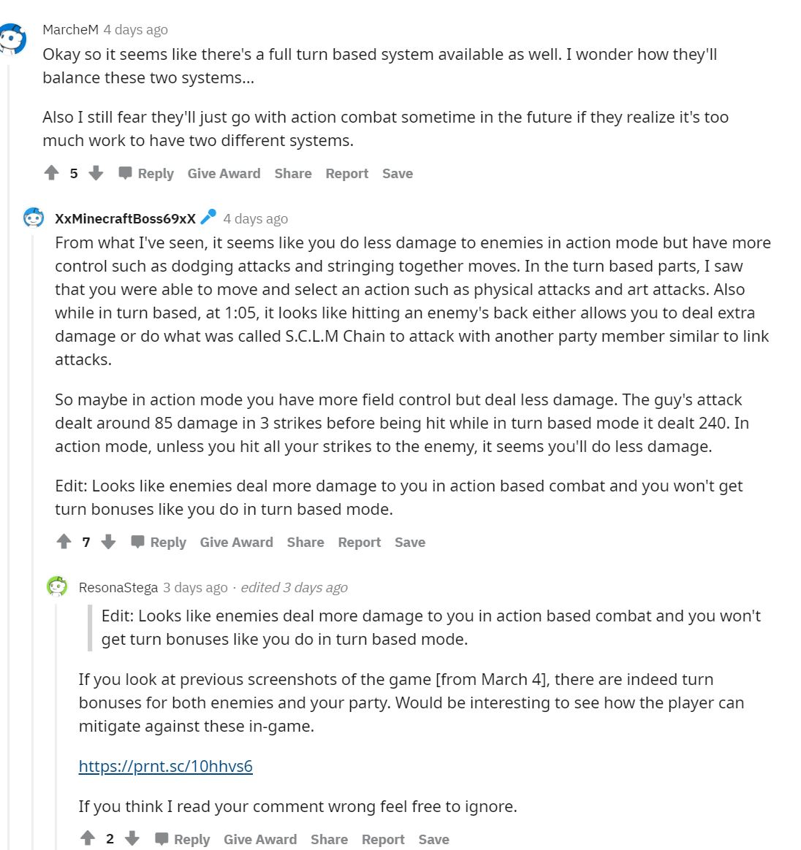
Task: Open the prnt.sc/10hhvs6 link
Action: click(x=165, y=766)
